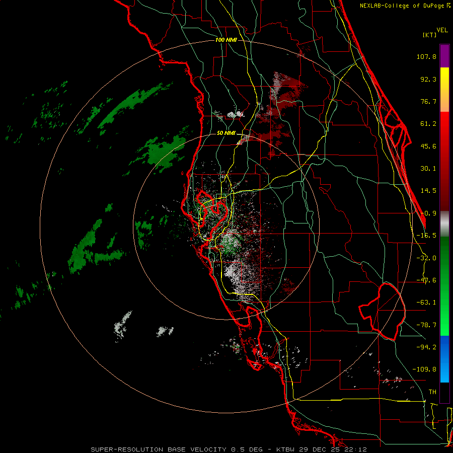The image size is (453, 453).
Task: Click the 100 NMI range ring label
Action: click(226, 40)
